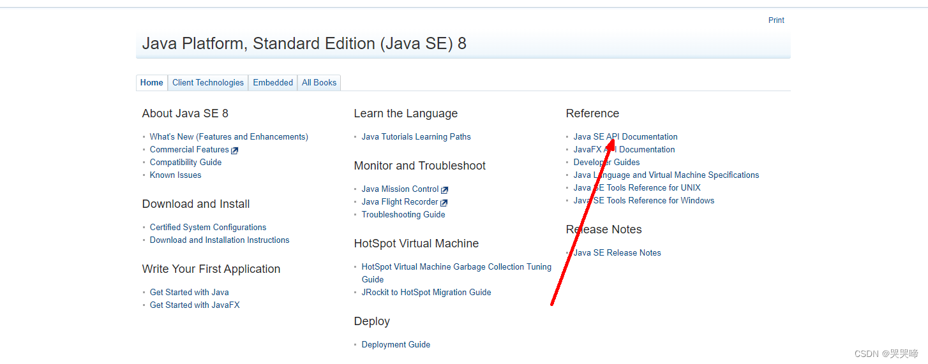
Task: Open the Compatibility Guide link
Action: pyautogui.click(x=186, y=163)
